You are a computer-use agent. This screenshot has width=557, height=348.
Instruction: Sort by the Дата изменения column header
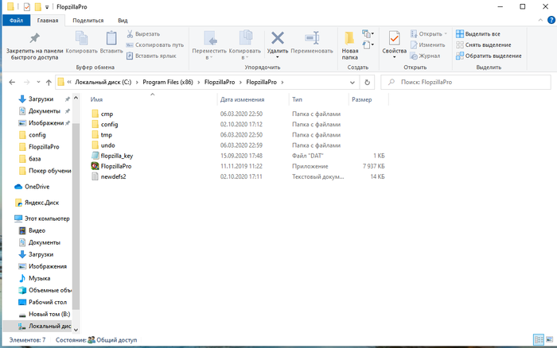point(242,99)
